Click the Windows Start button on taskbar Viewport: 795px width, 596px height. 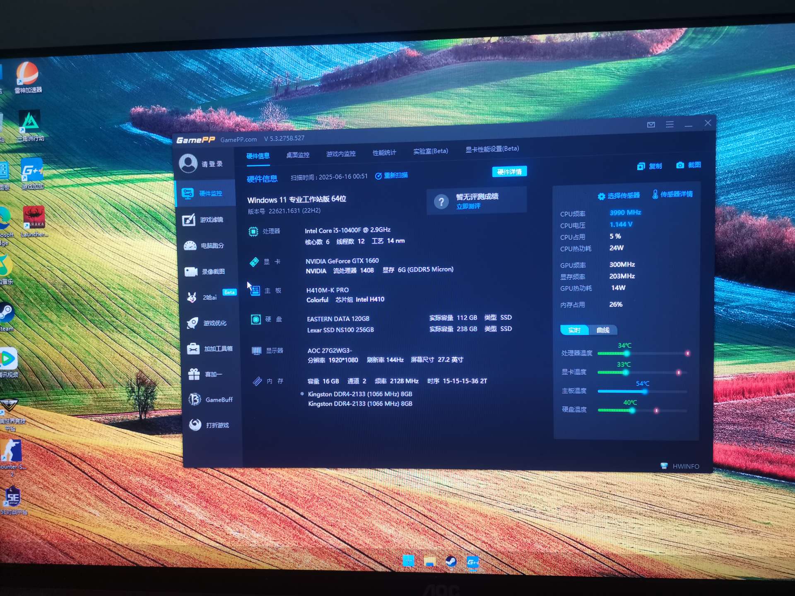pos(408,561)
